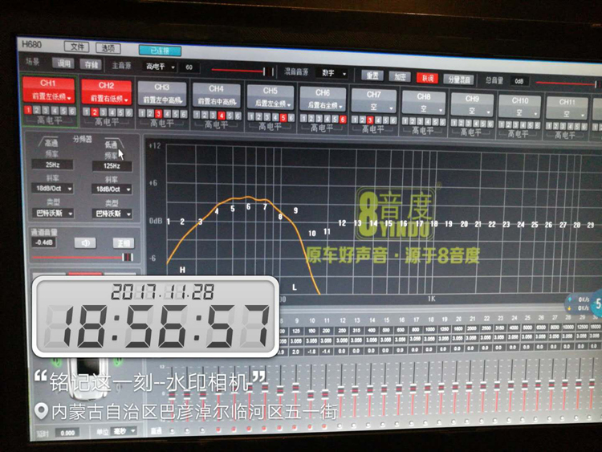Switch to channel CH10
Screen dimensions: 602x452
pos(520,100)
